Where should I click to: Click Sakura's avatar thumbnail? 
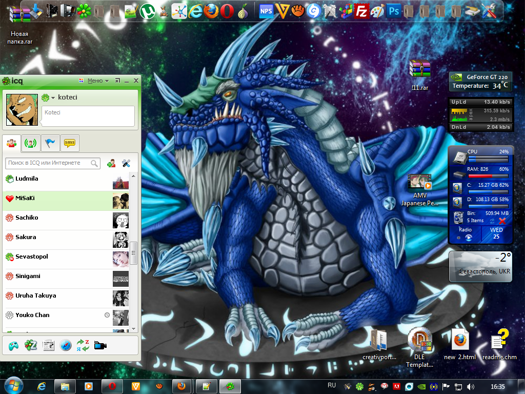(120, 240)
